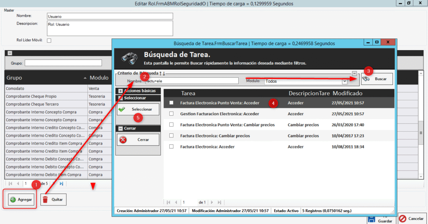This screenshot has height=224, width=428.
Task: Click the green checkmark Seleccionar button
Action: [138, 109]
